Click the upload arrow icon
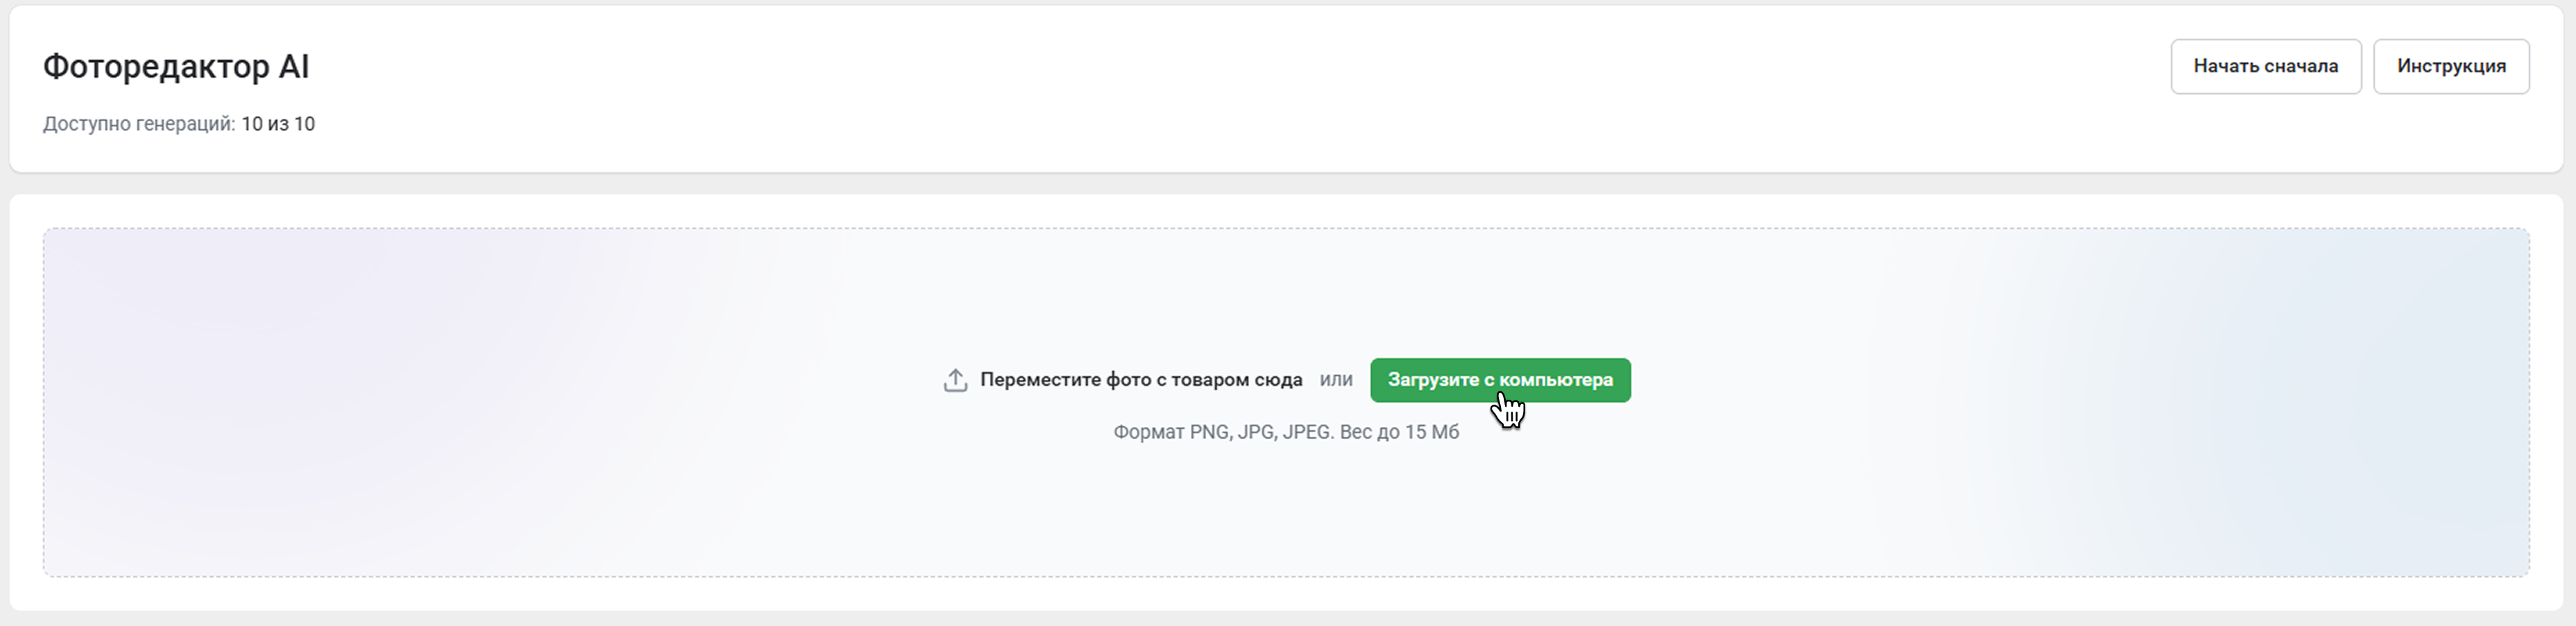Image resolution: width=2576 pixels, height=626 pixels. click(x=955, y=380)
